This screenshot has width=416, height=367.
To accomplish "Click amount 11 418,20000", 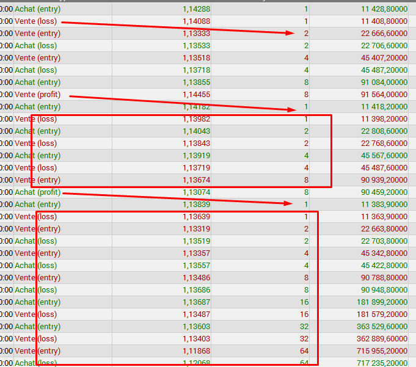I will pyautogui.click(x=384, y=107).
